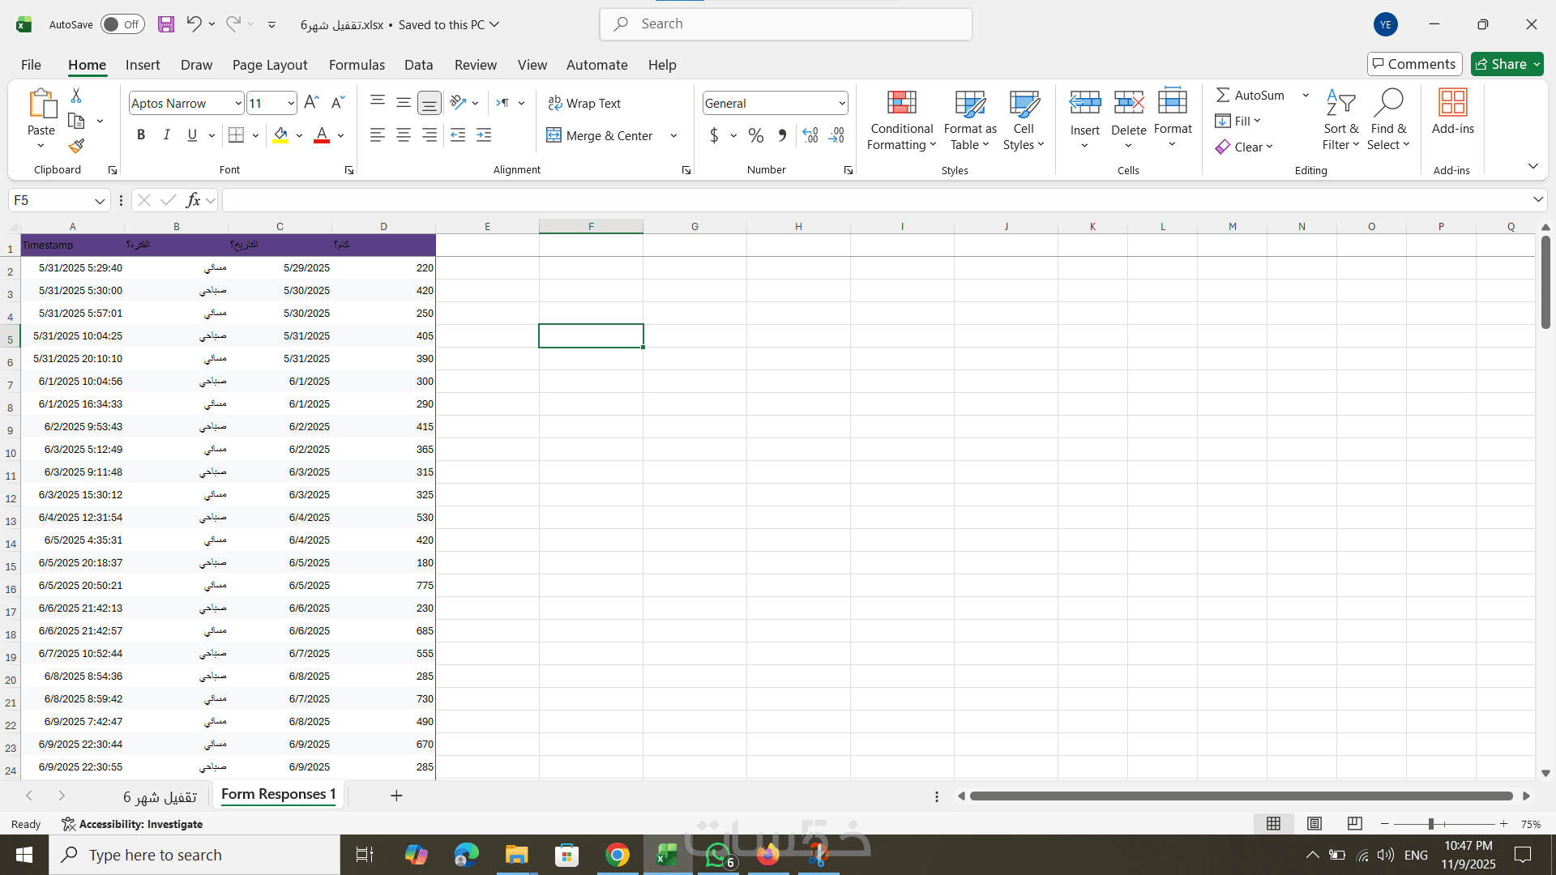Image resolution: width=1556 pixels, height=875 pixels.
Task: Click the Save floppy disk icon
Action: coord(166,24)
